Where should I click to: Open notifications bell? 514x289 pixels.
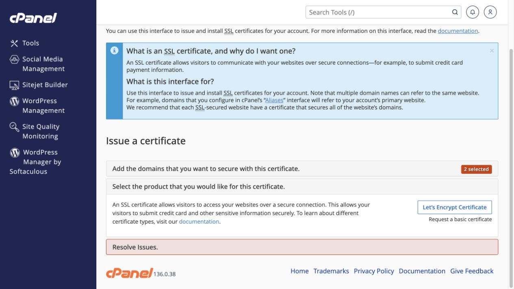[x=473, y=12]
